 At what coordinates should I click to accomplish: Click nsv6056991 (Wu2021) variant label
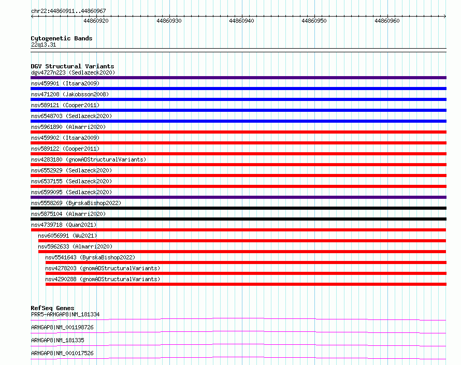click(x=67, y=236)
